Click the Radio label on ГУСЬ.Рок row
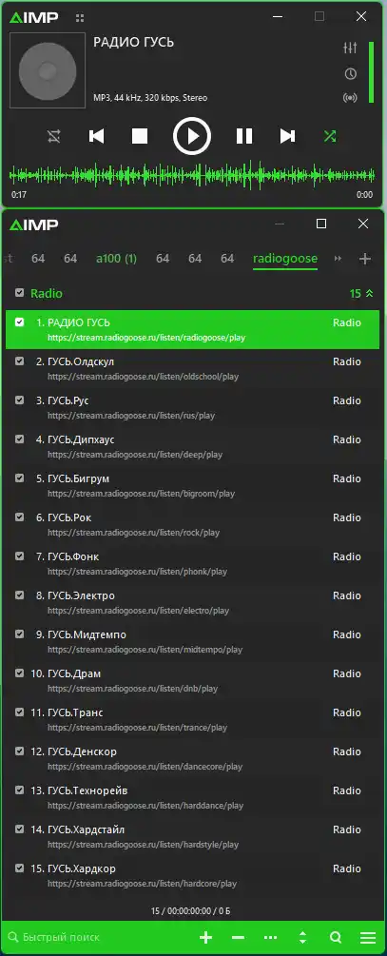 tap(347, 517)
